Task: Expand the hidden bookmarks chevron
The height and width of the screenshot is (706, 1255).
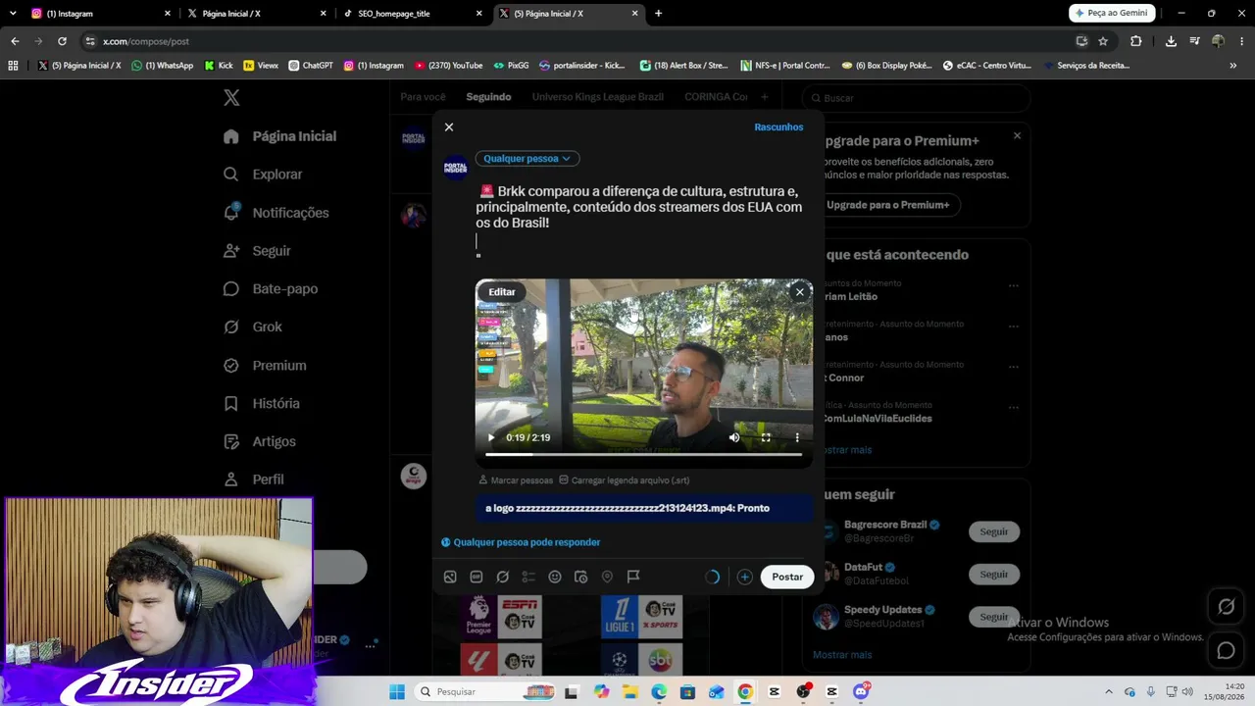Action: 1232,66
